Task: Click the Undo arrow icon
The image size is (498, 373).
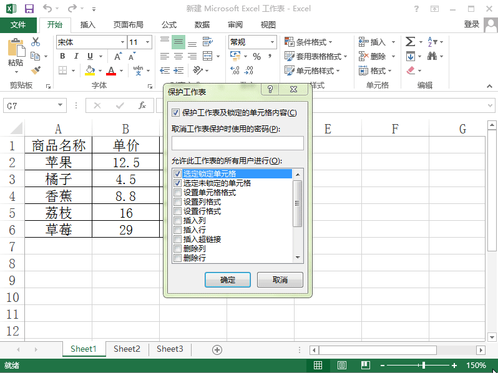Action: click(47, 8)
